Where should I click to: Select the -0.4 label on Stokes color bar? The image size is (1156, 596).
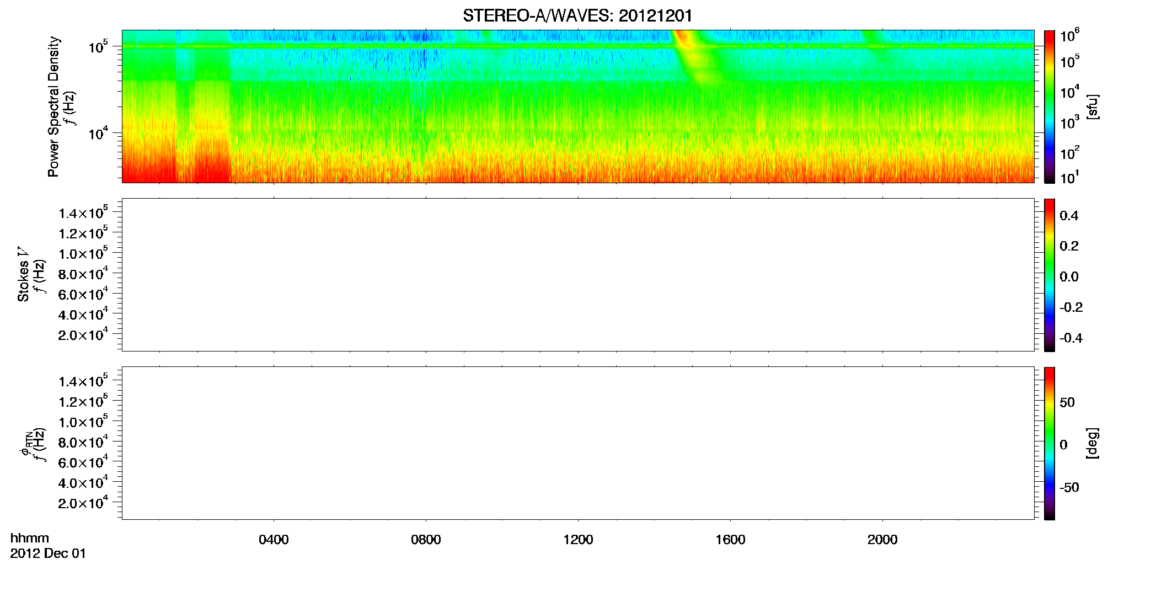pos(1071,338)
